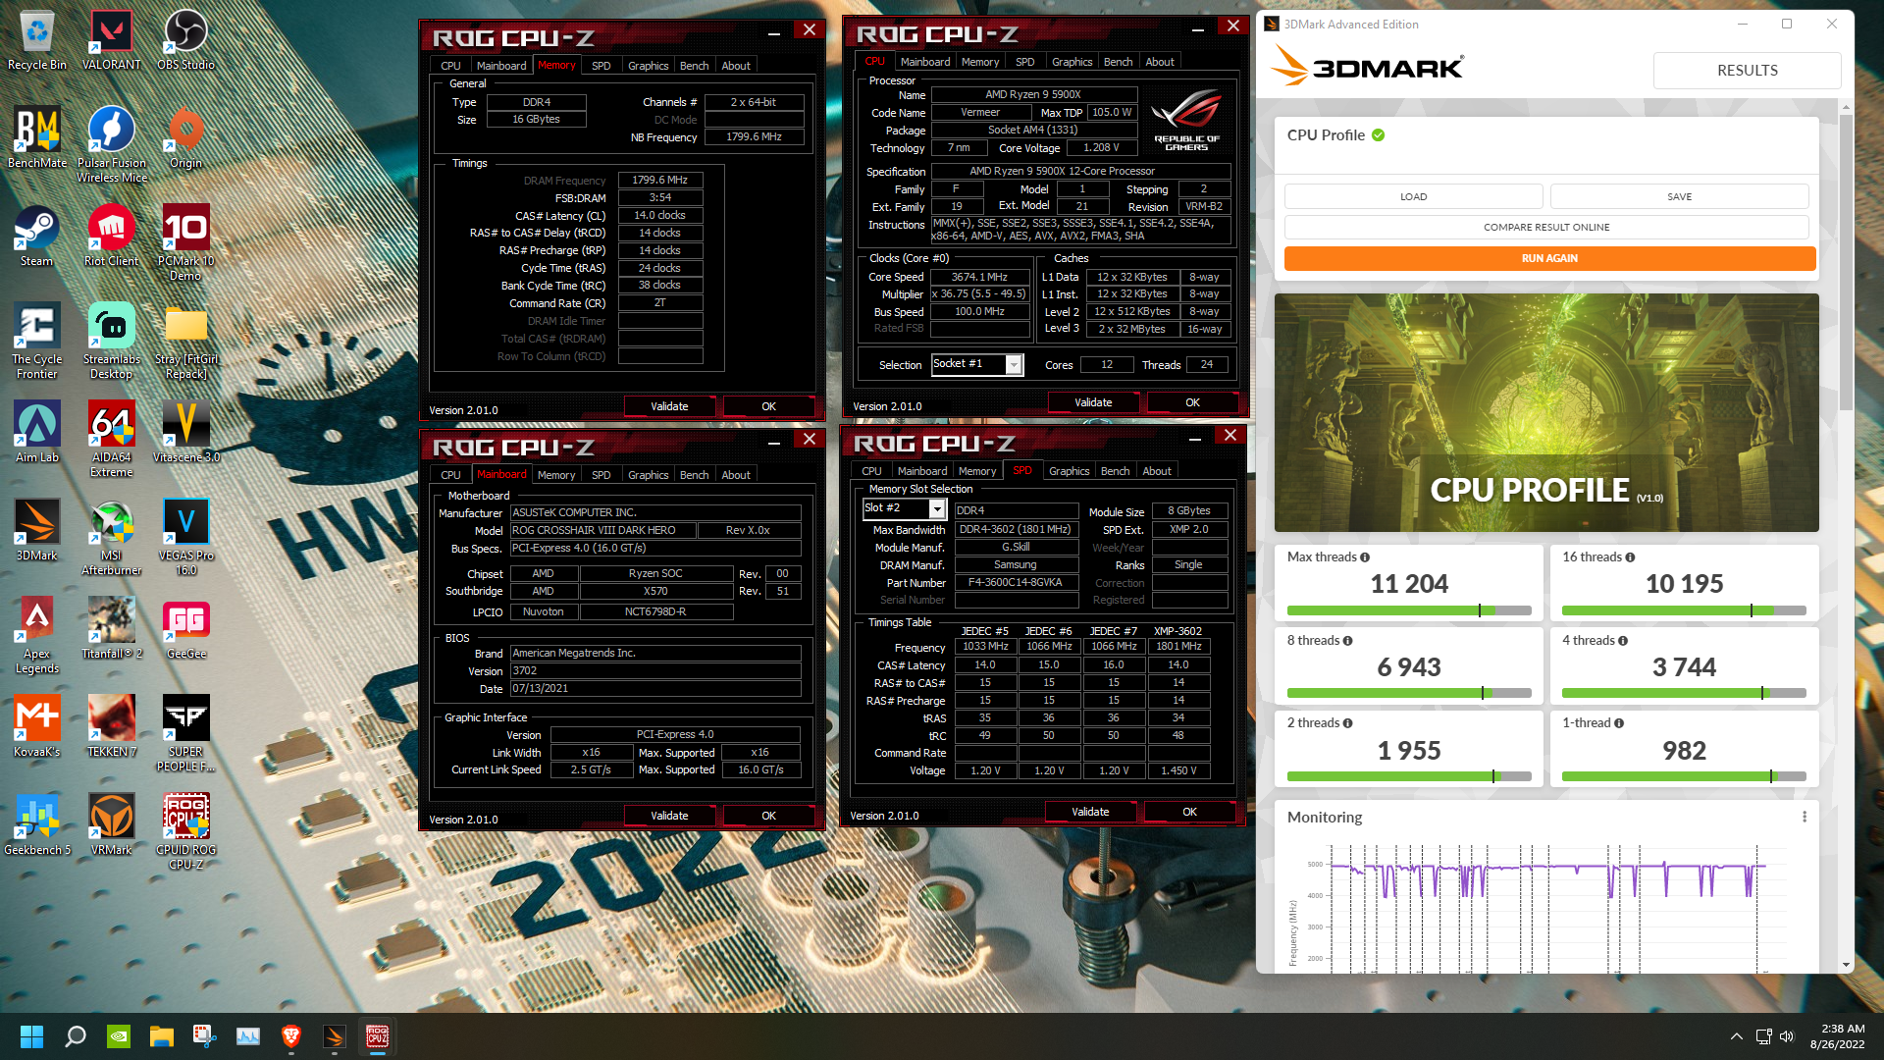Launch Geekbench 5 shortcut
The height and width of the screenshot is (1060, 1884).
coord(37,825)
